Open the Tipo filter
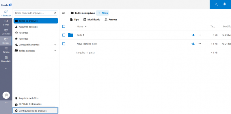The height and width of the screenshot is (114, 231). (x=74, y=19)
